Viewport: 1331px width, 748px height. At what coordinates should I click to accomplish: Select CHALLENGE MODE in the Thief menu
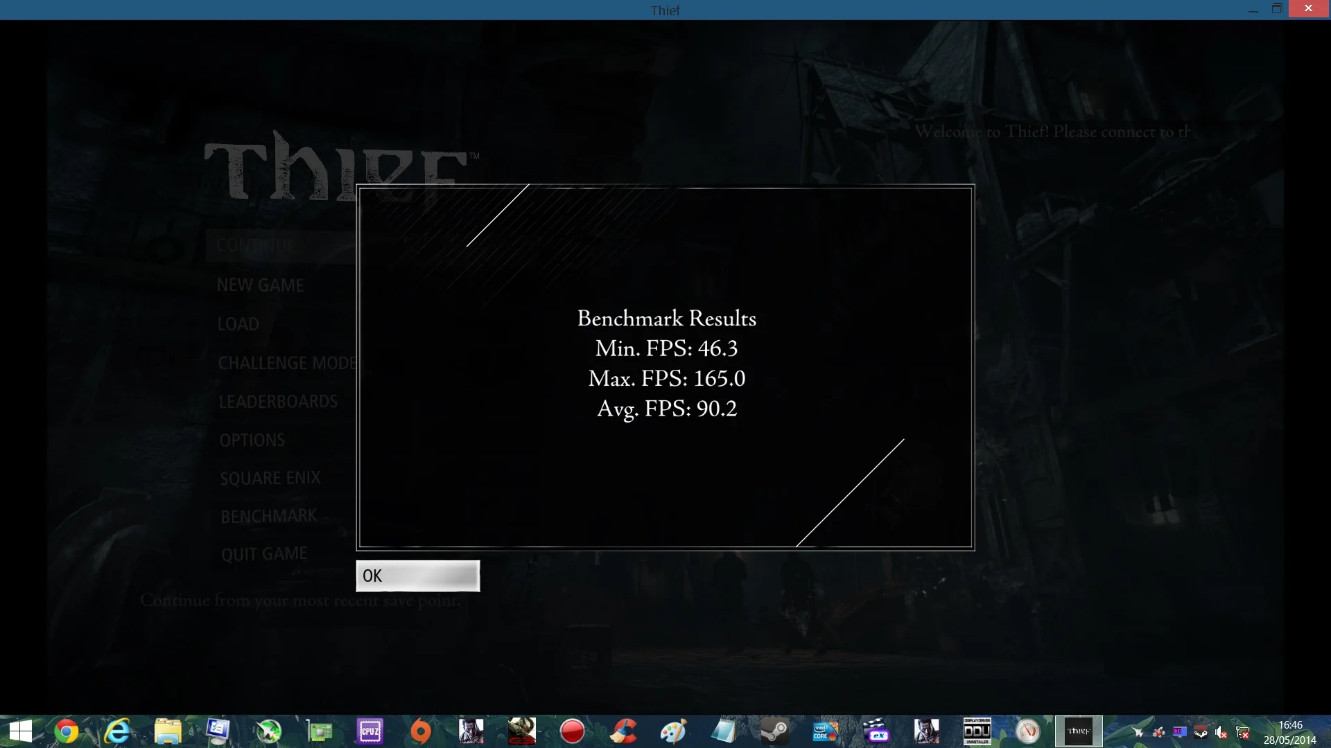288,363
